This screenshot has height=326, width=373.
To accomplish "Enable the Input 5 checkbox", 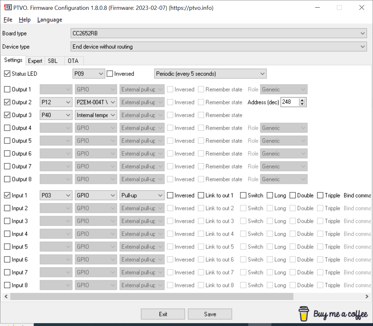I will [7, 247].
